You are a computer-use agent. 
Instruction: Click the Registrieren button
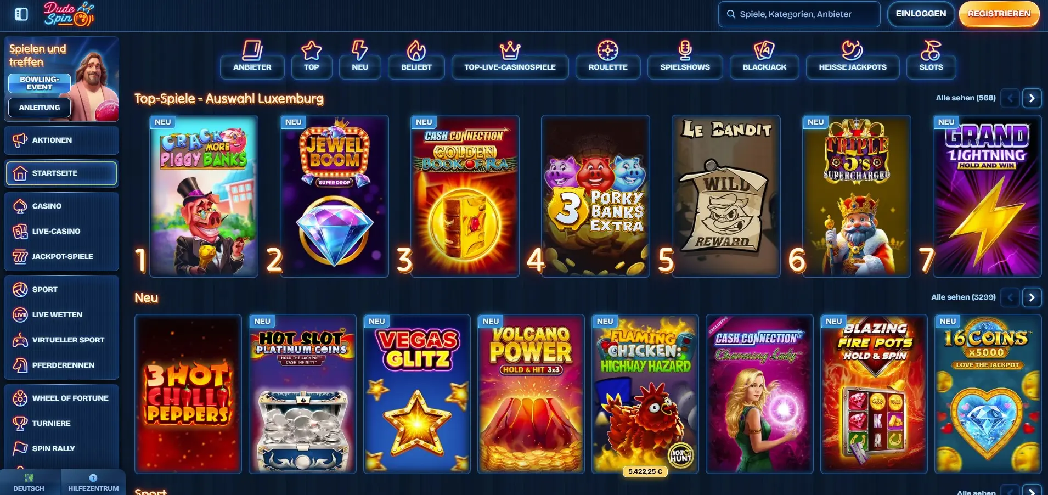point(999,14)
